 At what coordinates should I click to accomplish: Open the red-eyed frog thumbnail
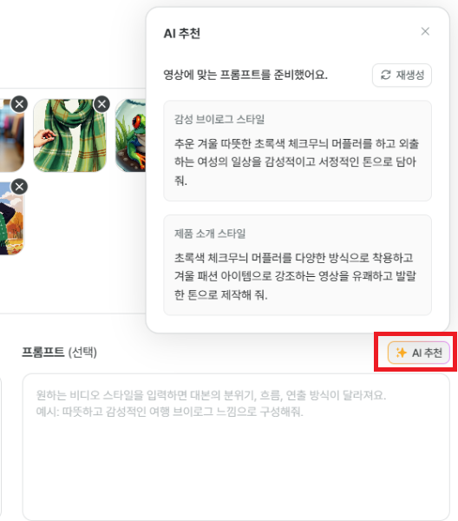130,135
